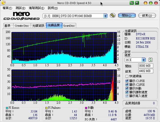Click the date 24 Feb 2006

tap(143, 42)
